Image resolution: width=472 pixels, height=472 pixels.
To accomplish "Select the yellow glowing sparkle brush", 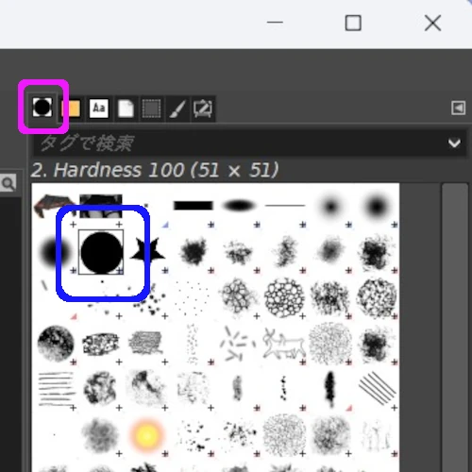I will point(146,435).
